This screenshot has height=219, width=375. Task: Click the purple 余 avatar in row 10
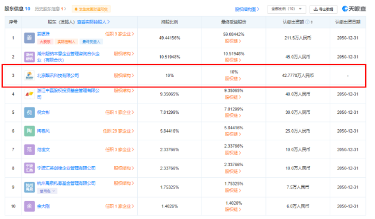coord(29,206)
